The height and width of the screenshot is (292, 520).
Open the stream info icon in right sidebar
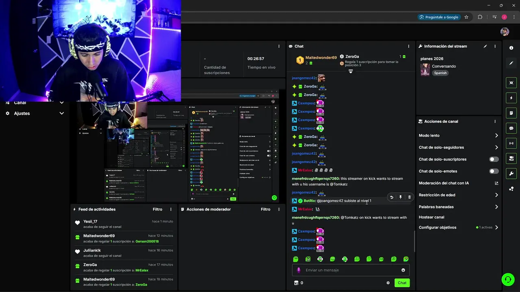click(511, 48)
